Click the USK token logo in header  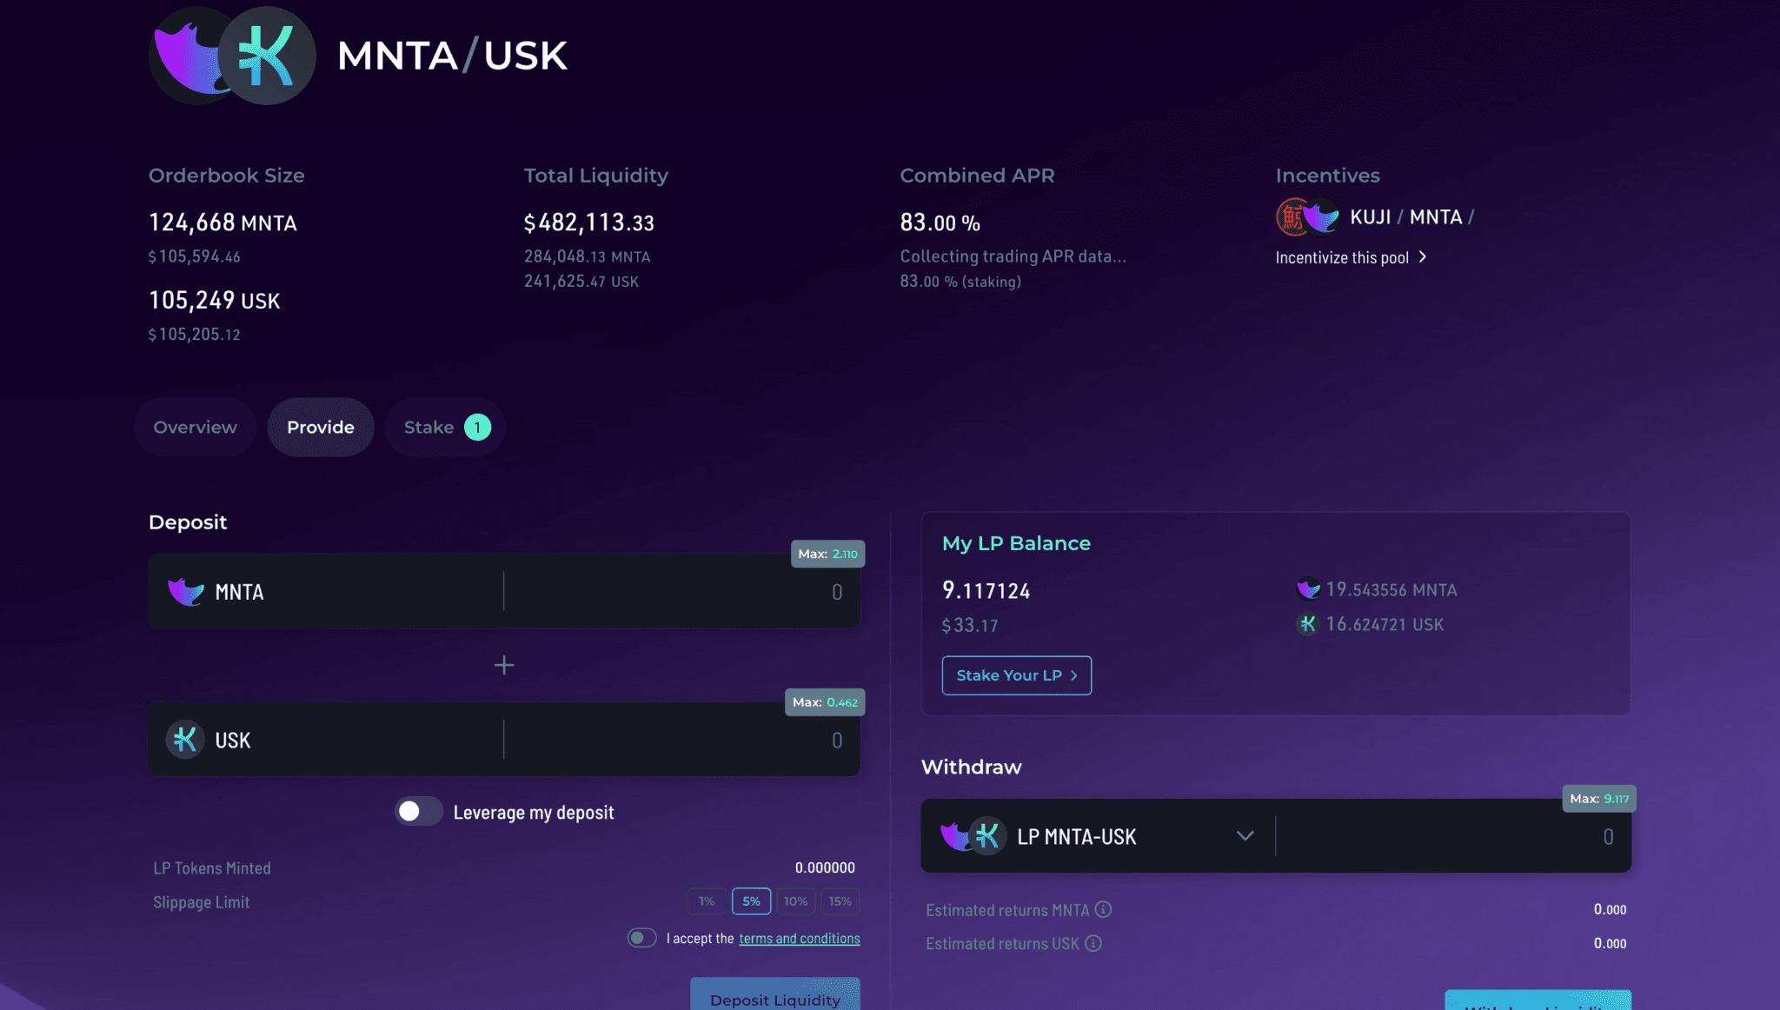267,56
